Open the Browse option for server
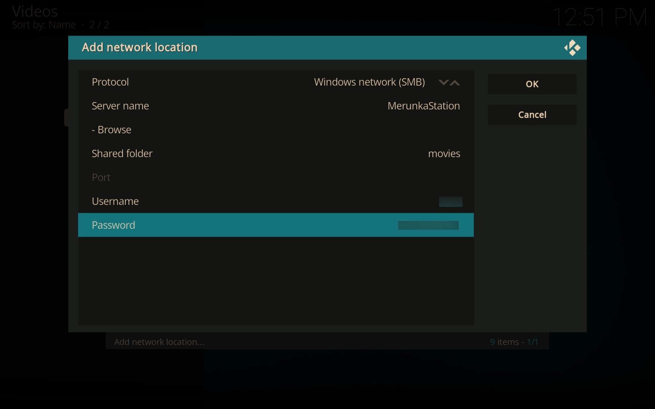This screenshot has width=655, height=409. point(276,130)
